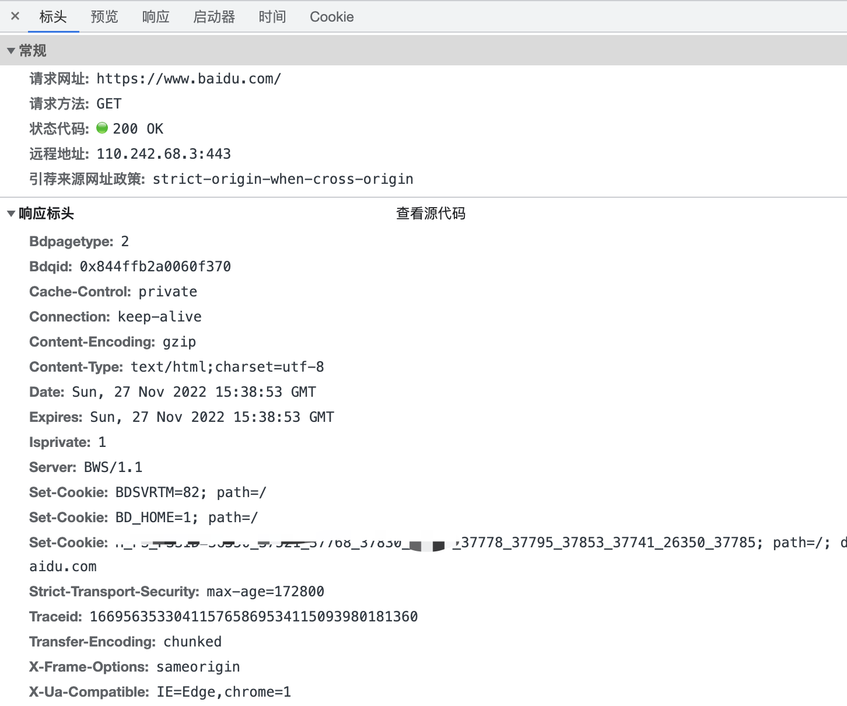Click the Bdpagetype header name
The height and width of the screenshot is (706, 847).
(71, 242)
